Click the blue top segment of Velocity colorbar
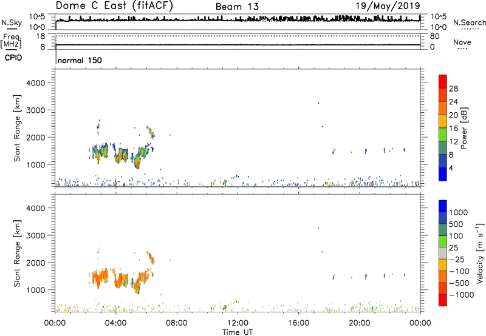This screenshot has width=486, height=336. coord(443,206)
